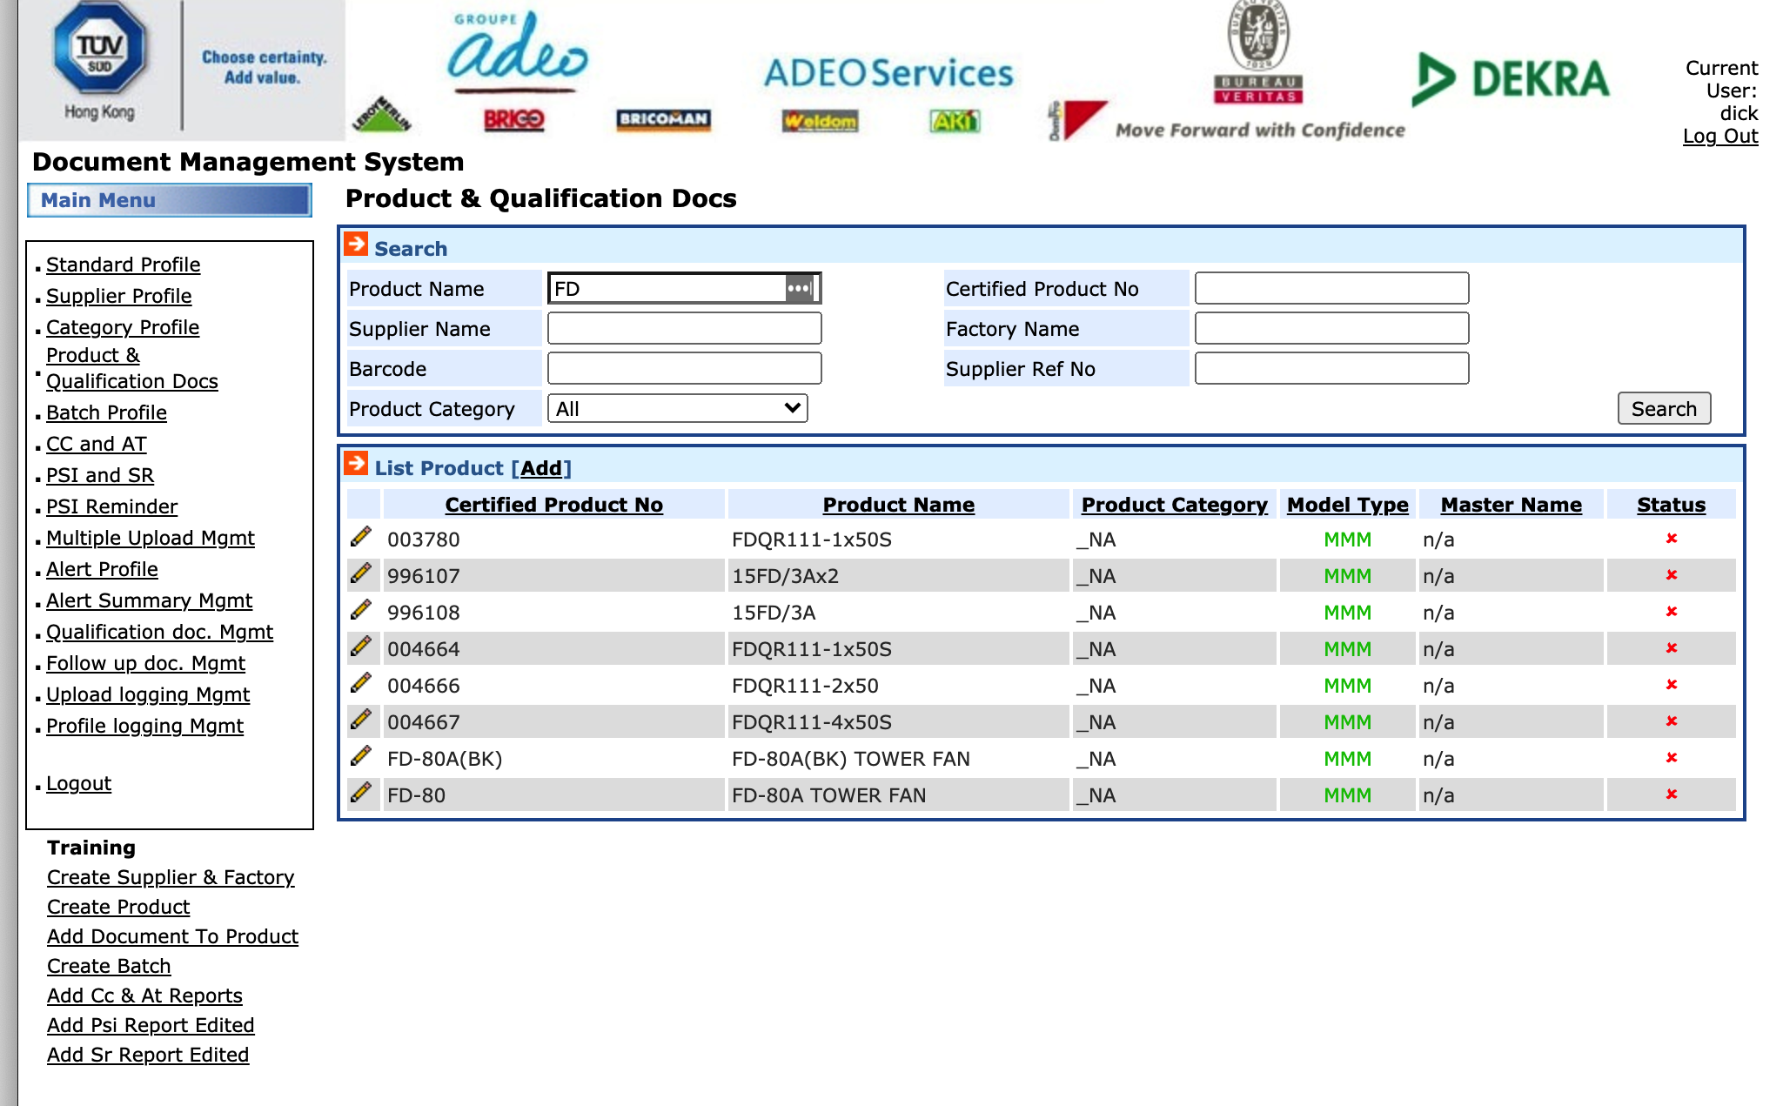1783x1106 pixels.
Task: Open Create Supplier & Factory training link
Action: click(171, 877)
